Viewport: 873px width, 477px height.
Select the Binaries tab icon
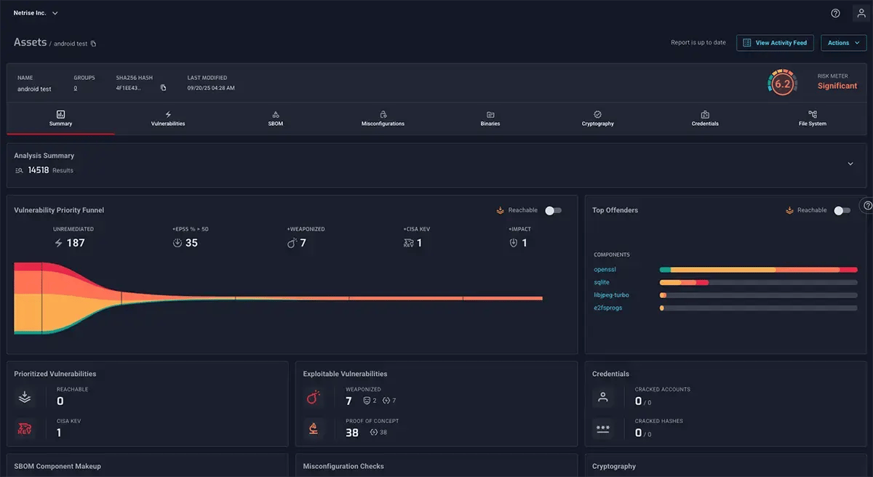click(490, 115)
